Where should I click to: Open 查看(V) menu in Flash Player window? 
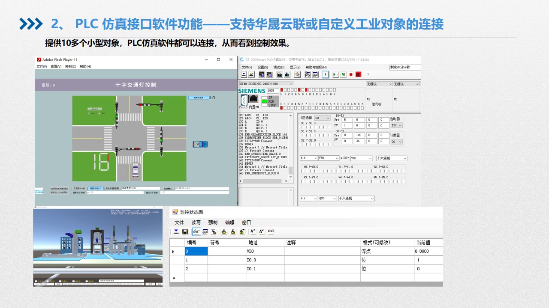(56, 66)
